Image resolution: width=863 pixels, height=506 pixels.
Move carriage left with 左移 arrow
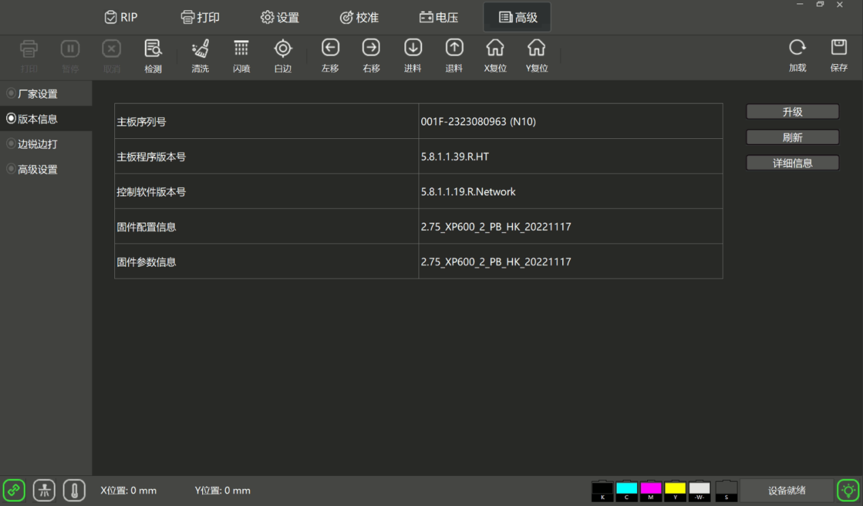[330, 48]
